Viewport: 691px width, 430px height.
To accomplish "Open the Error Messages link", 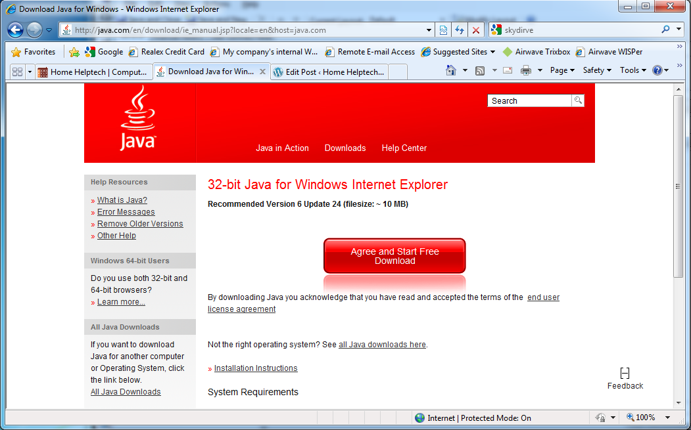I will point(126,212).
